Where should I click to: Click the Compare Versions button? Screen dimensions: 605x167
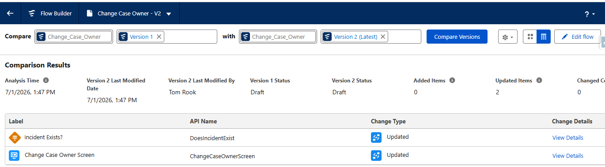coord(457,37)
